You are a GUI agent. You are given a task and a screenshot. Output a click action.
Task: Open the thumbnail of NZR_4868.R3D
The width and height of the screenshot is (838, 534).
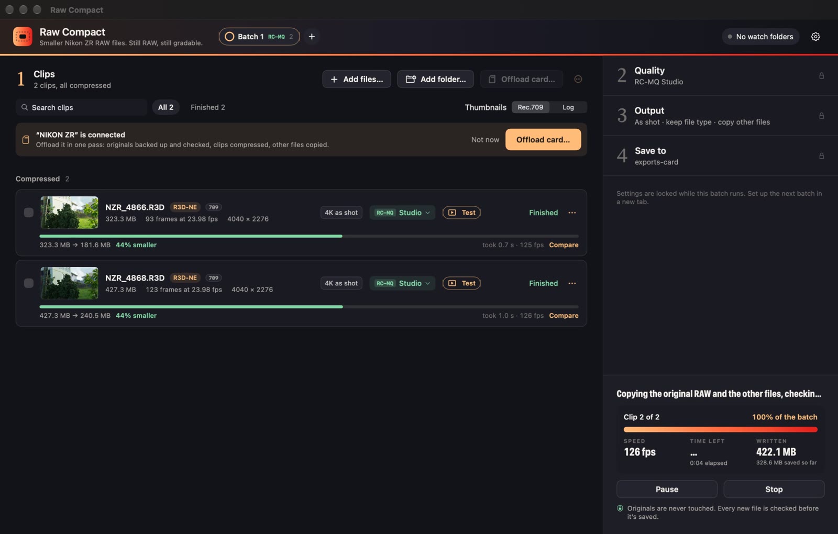(69, 283)
